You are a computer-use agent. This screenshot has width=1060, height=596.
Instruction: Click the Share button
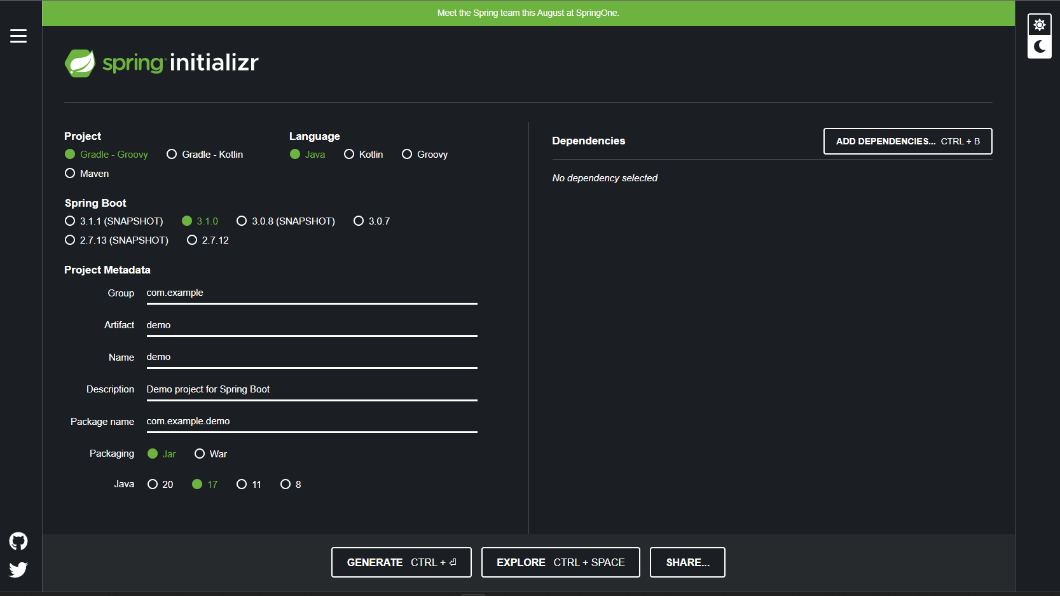(687, 562)
